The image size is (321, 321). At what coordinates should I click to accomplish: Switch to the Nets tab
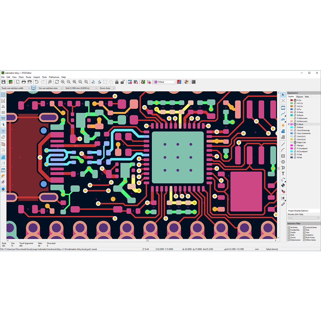(307, 97)
